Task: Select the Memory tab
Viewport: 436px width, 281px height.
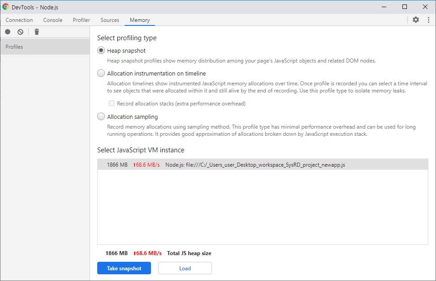Action: click(140, 20)
